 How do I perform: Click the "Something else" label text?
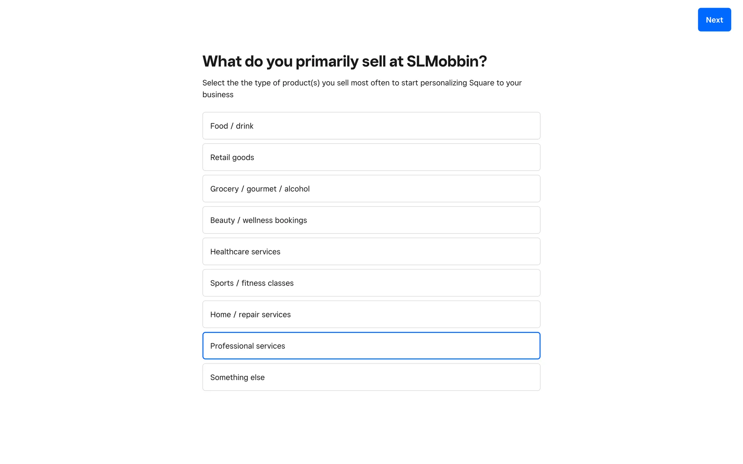[238, 377]
